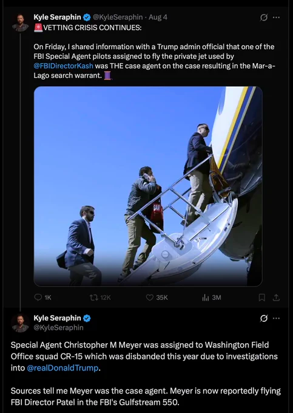Like the tweet with 35K likes

[157, 298]
